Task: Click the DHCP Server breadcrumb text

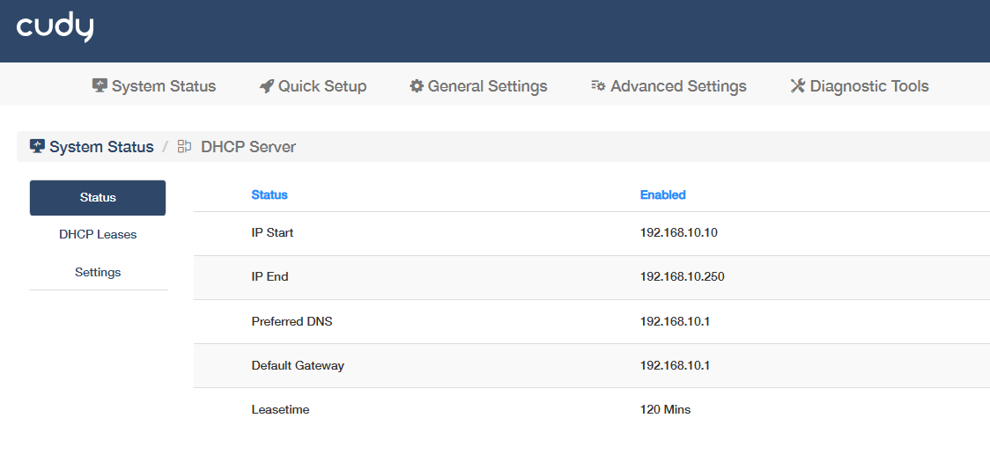Action: point(248,147)
